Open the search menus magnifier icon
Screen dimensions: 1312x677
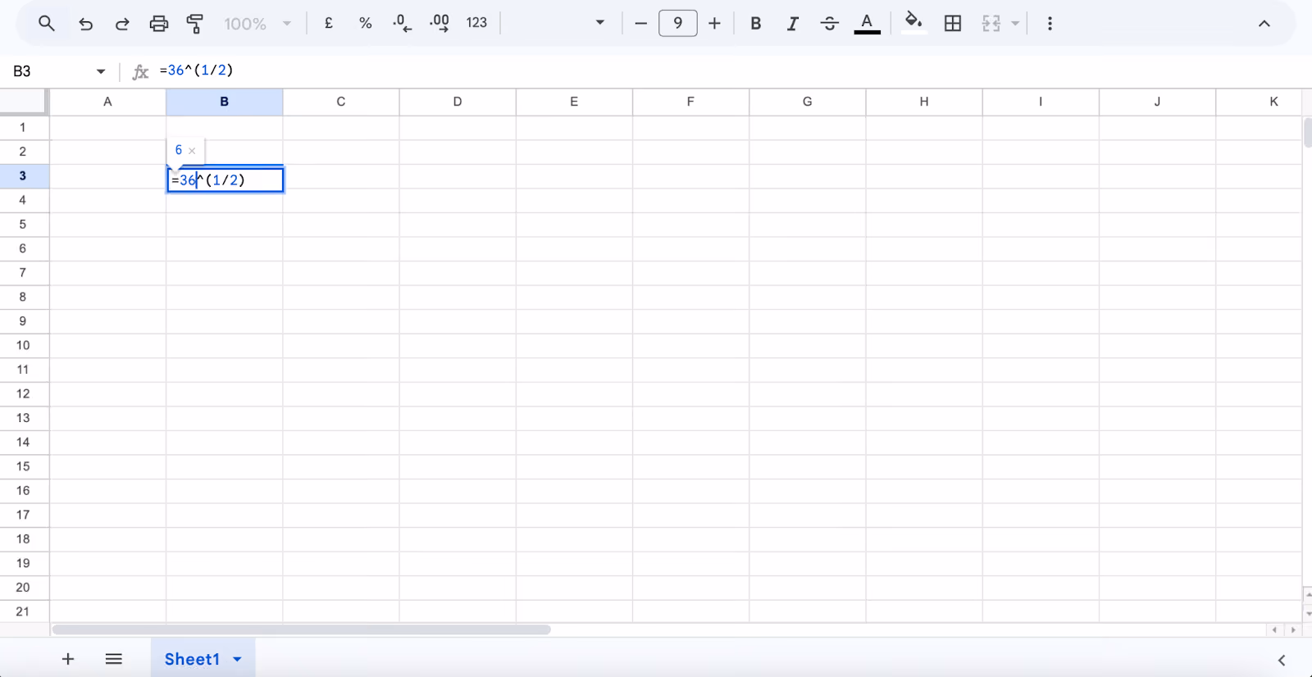(x=47, y=24)
